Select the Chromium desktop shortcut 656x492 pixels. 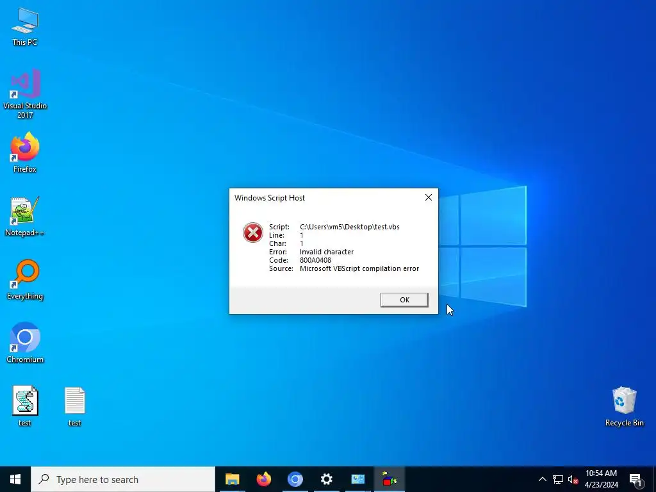tap(25, 342)
